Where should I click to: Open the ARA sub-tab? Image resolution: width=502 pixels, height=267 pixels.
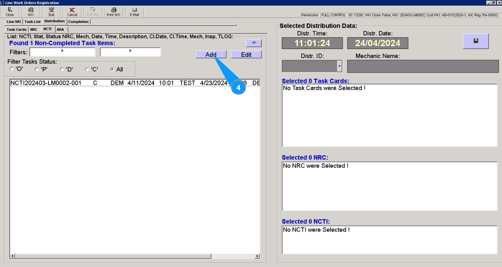(x=61, y=30)
